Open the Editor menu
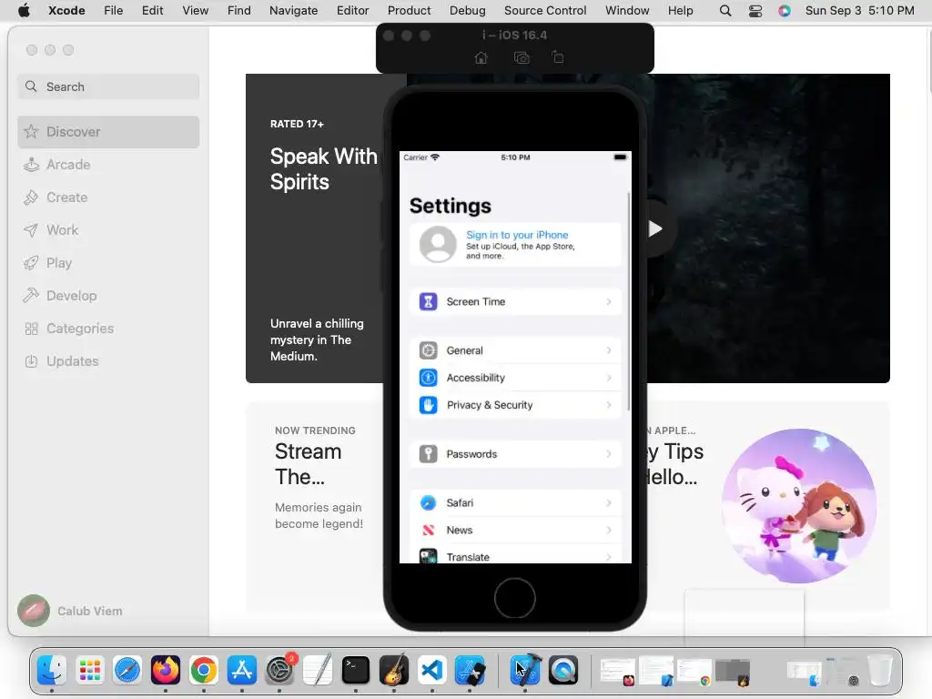 [352, 11]
